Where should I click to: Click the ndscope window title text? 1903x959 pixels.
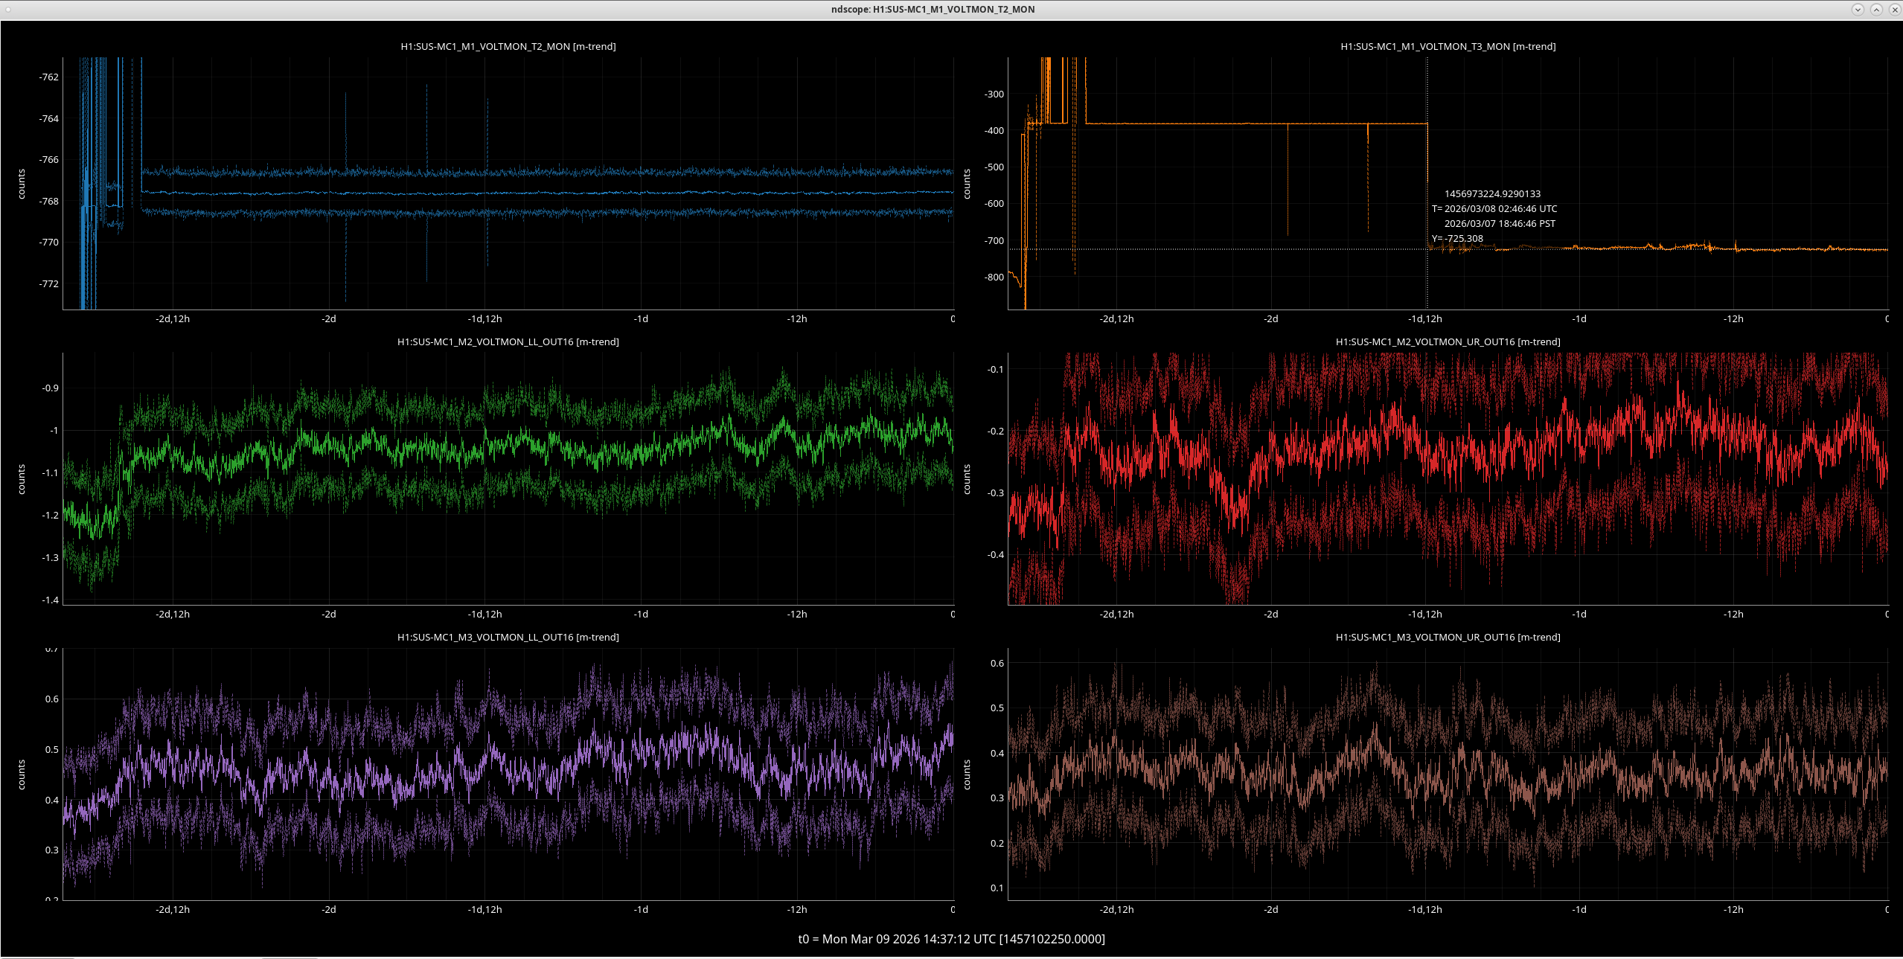[x=933, y=10]
